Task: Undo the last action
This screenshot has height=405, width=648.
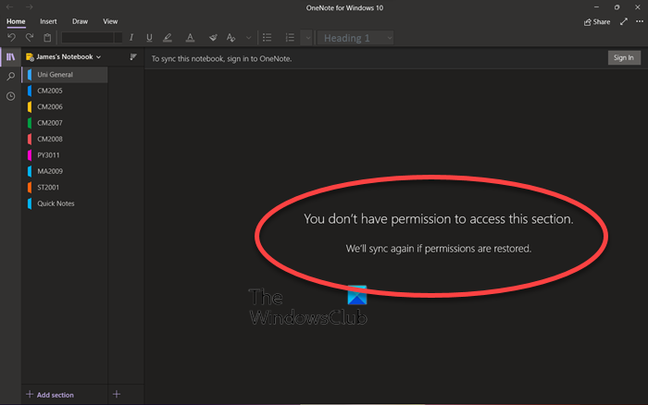Action: click(11, 38)
